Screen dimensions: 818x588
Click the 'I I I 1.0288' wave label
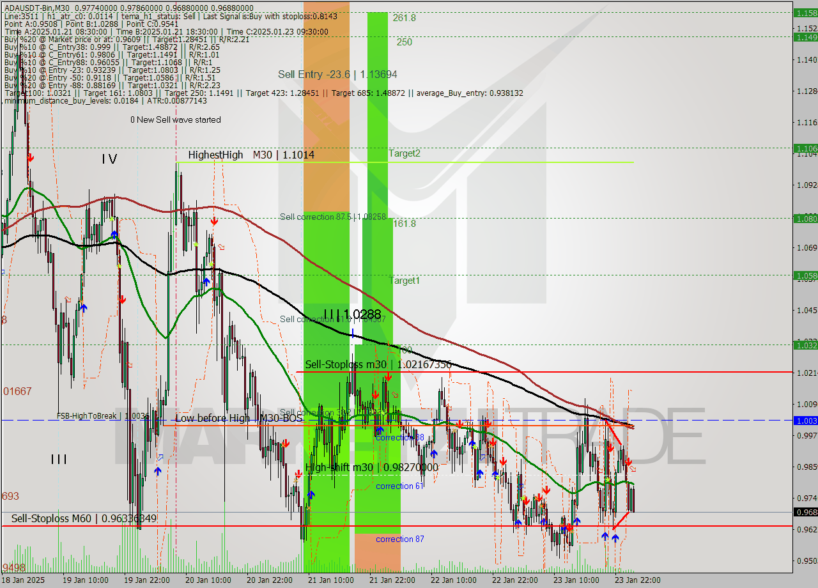352,314
